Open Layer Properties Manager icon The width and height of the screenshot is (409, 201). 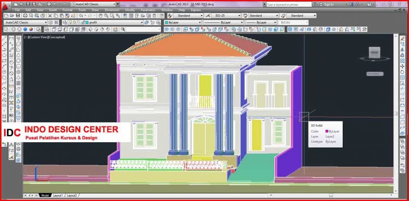coord(65,22)
